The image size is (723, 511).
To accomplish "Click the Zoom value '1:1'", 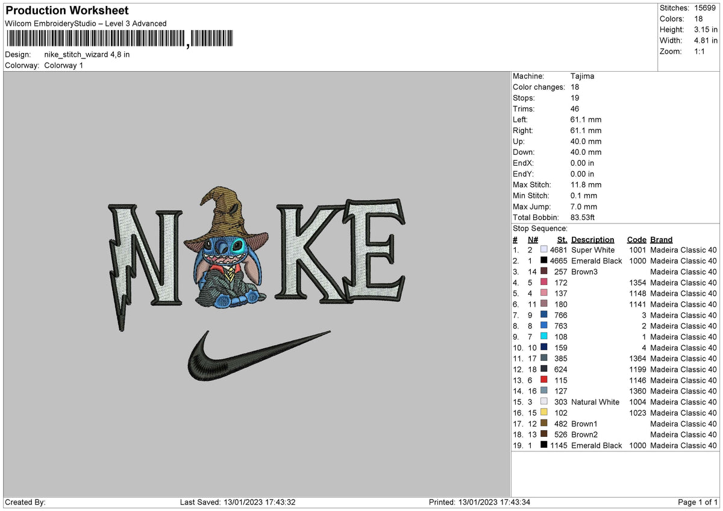I will pos(701,51).
